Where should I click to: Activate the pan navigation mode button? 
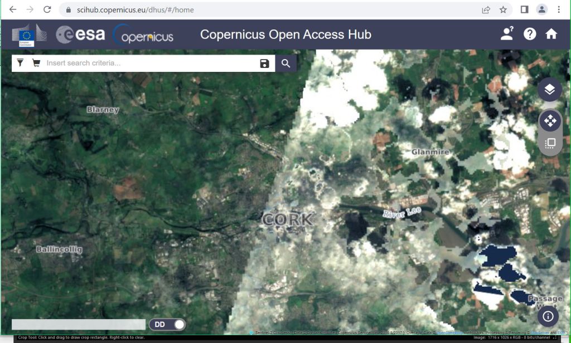(550, 120)
